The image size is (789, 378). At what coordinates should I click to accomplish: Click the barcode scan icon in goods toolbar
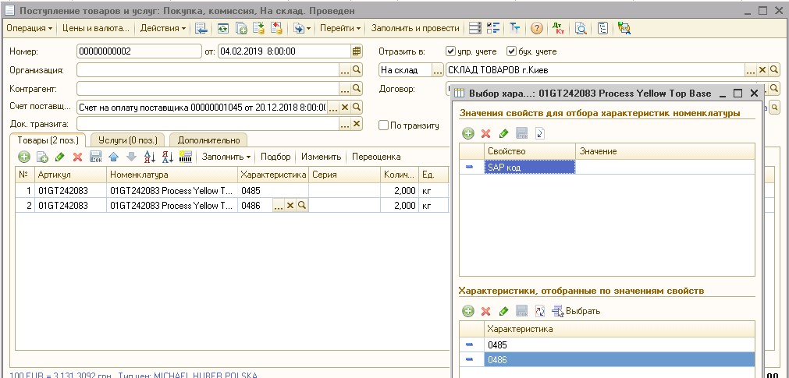[186, 157]
